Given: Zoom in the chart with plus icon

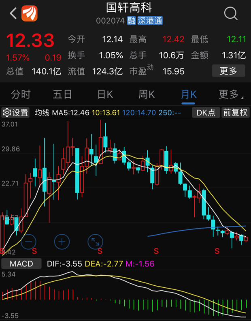Looking at the screenshot, I should [x=62, y=242].
